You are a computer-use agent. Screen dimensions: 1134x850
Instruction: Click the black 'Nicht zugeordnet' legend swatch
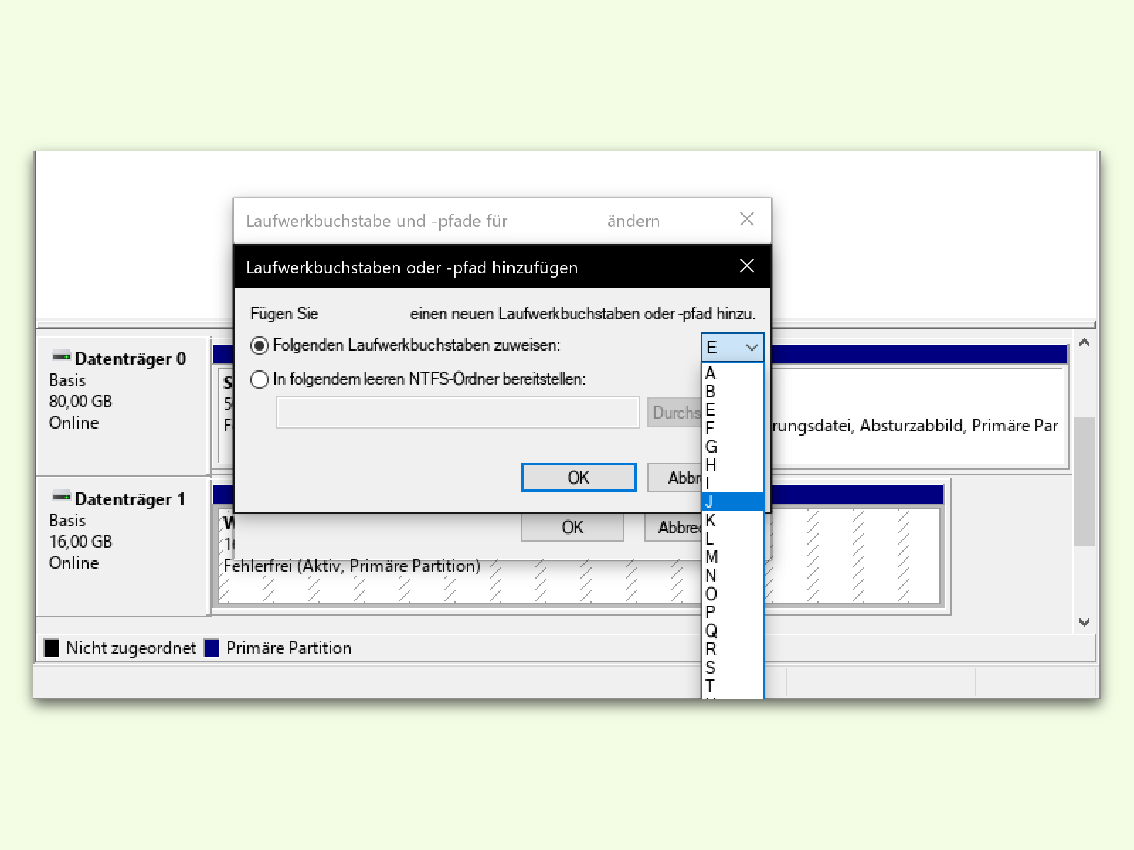pyautogui.click(x=52, y=648)
